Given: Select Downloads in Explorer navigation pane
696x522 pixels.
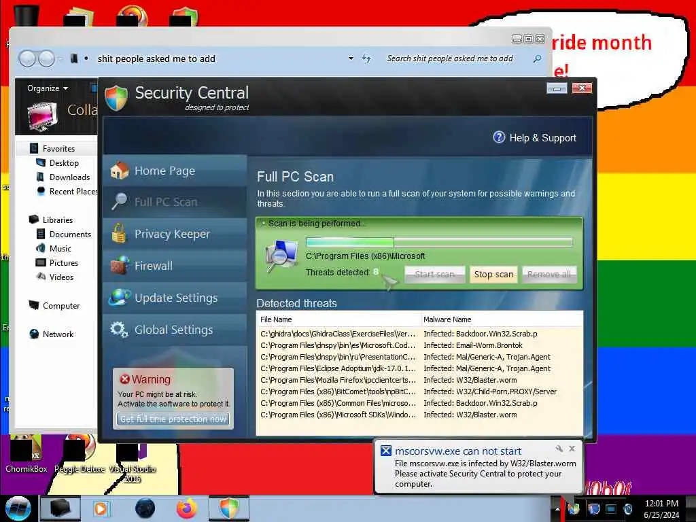Looking at the screenshot, I should point(69,177).
